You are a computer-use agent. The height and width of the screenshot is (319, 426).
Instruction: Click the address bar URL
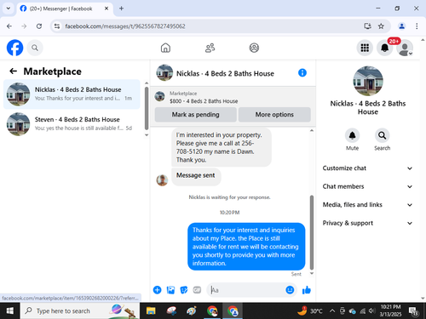(125, 26)
